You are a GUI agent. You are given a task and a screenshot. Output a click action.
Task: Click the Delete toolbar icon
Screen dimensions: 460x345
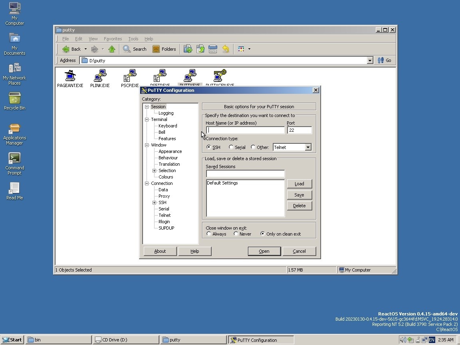tap(213, 49)
